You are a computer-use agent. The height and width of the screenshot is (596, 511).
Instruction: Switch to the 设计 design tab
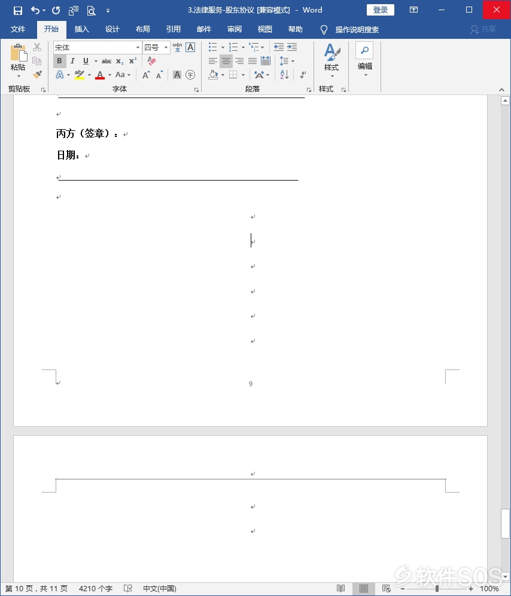tap(112, 29)
